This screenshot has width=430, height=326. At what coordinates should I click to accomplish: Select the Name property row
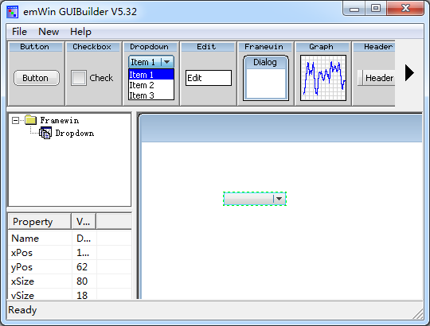click(x=70, y=238)
